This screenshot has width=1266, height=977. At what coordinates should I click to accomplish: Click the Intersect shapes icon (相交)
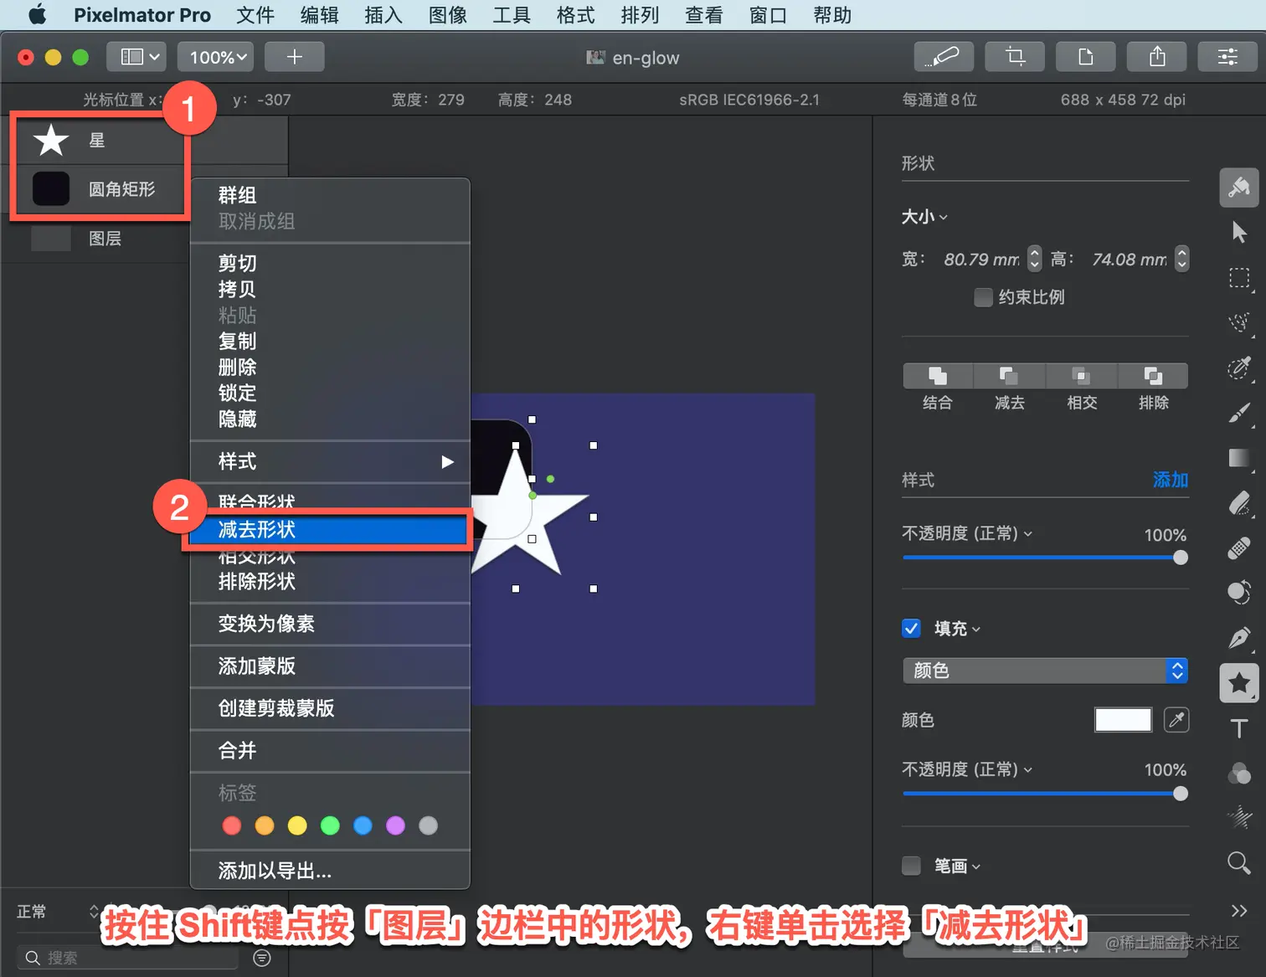coord(1081,376)
